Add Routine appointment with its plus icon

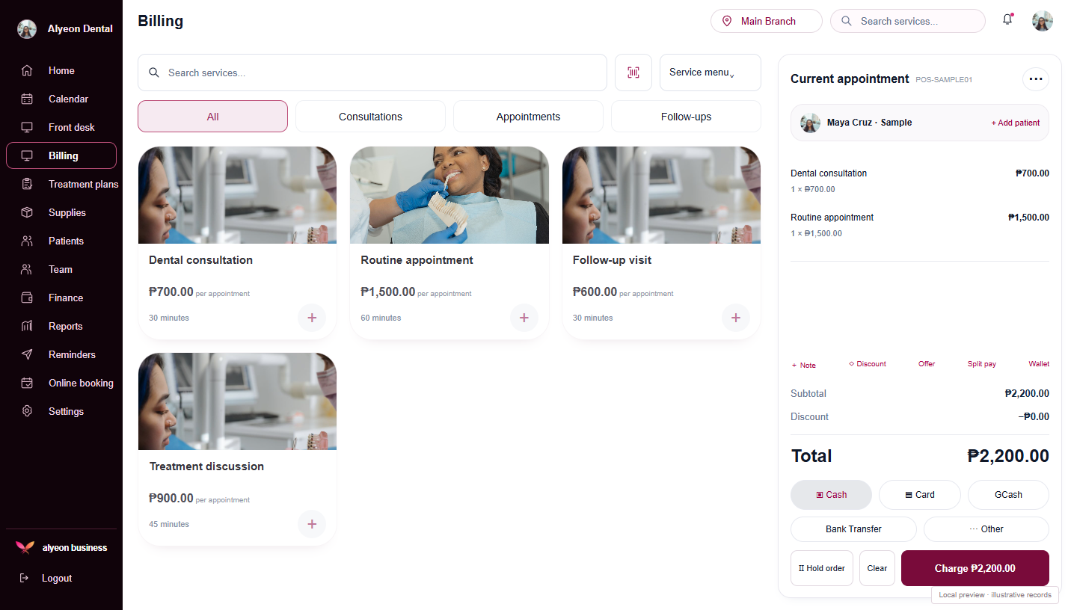click(x=524, y=318)
